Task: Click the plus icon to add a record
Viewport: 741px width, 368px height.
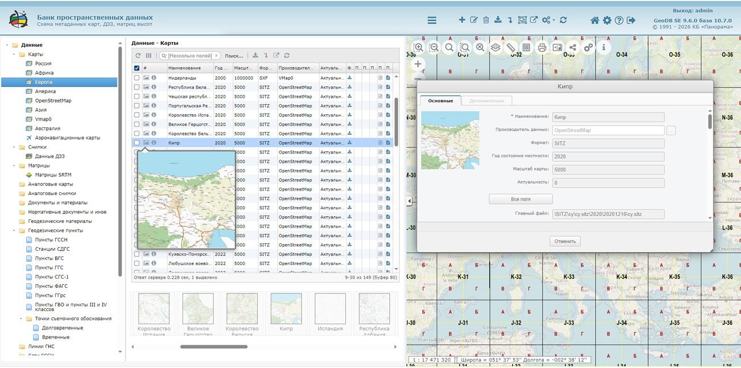Action: 462,20
